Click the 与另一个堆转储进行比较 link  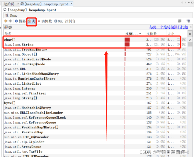point(169,27)
